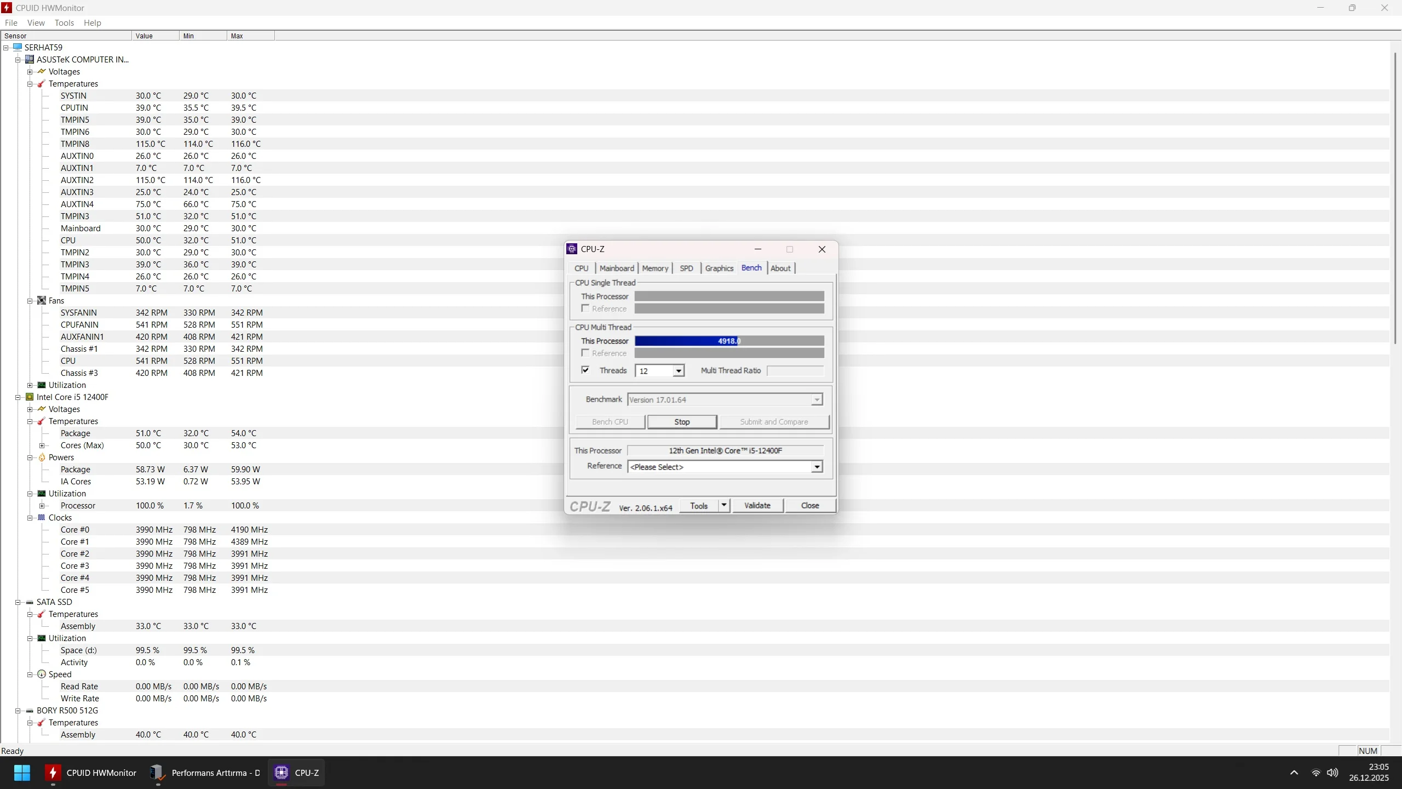Image resolution: width=1402 pixels, height=789 pixels.
Task: Click the Speed gauge icon under SATA SSD
Action: pos(42,674)
